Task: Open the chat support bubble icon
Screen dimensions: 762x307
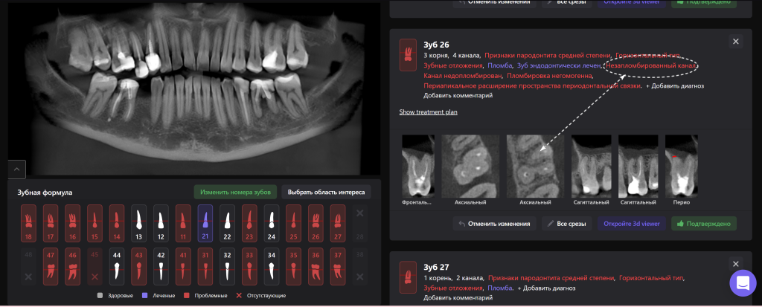Action: tap(743, 282)
